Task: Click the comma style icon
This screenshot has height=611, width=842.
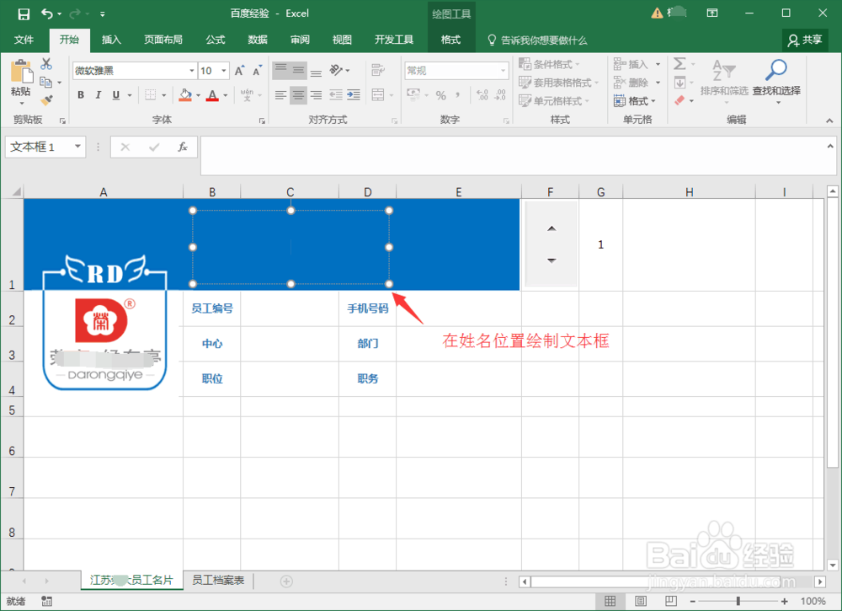Action: tap(457, 95)
